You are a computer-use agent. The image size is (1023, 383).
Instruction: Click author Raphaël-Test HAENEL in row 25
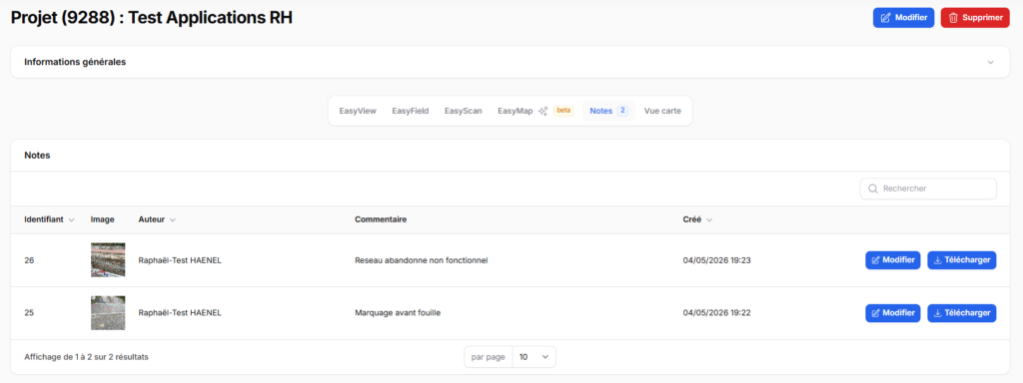click(180, 312)
